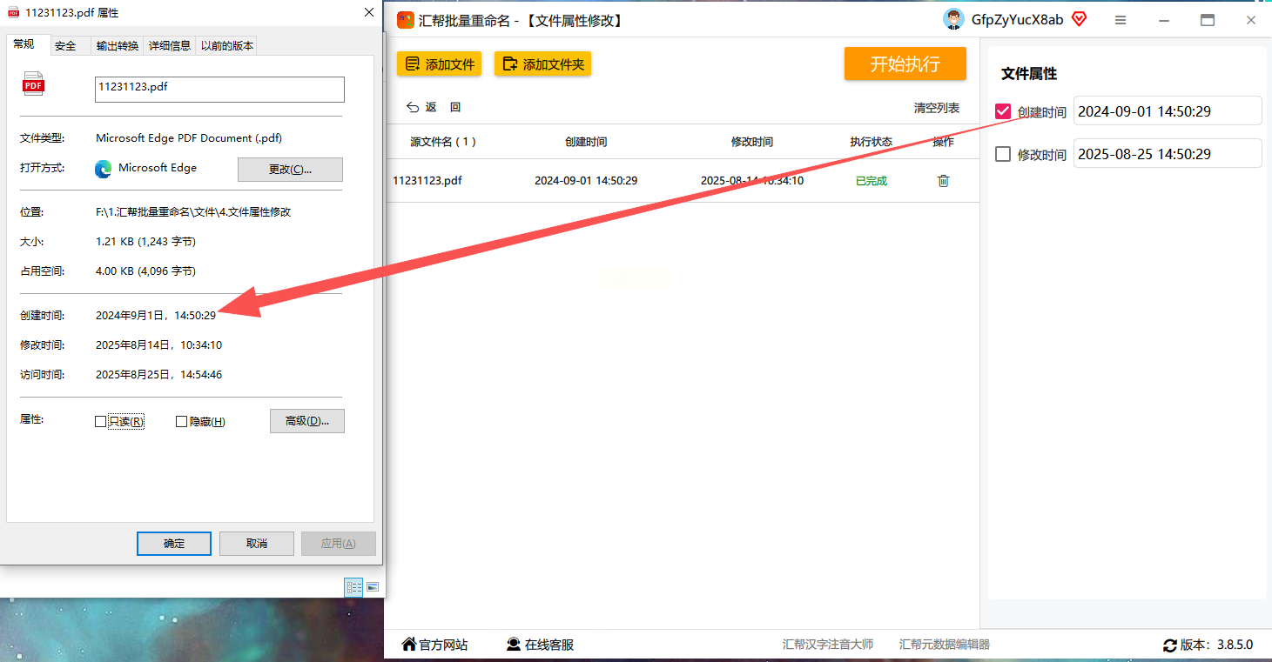Viewport: 1272px width, 662px height.
Task: Tick the 隐藏 hidden attribute checkbox
Action: pyautogui.click(x=181, y=421)
